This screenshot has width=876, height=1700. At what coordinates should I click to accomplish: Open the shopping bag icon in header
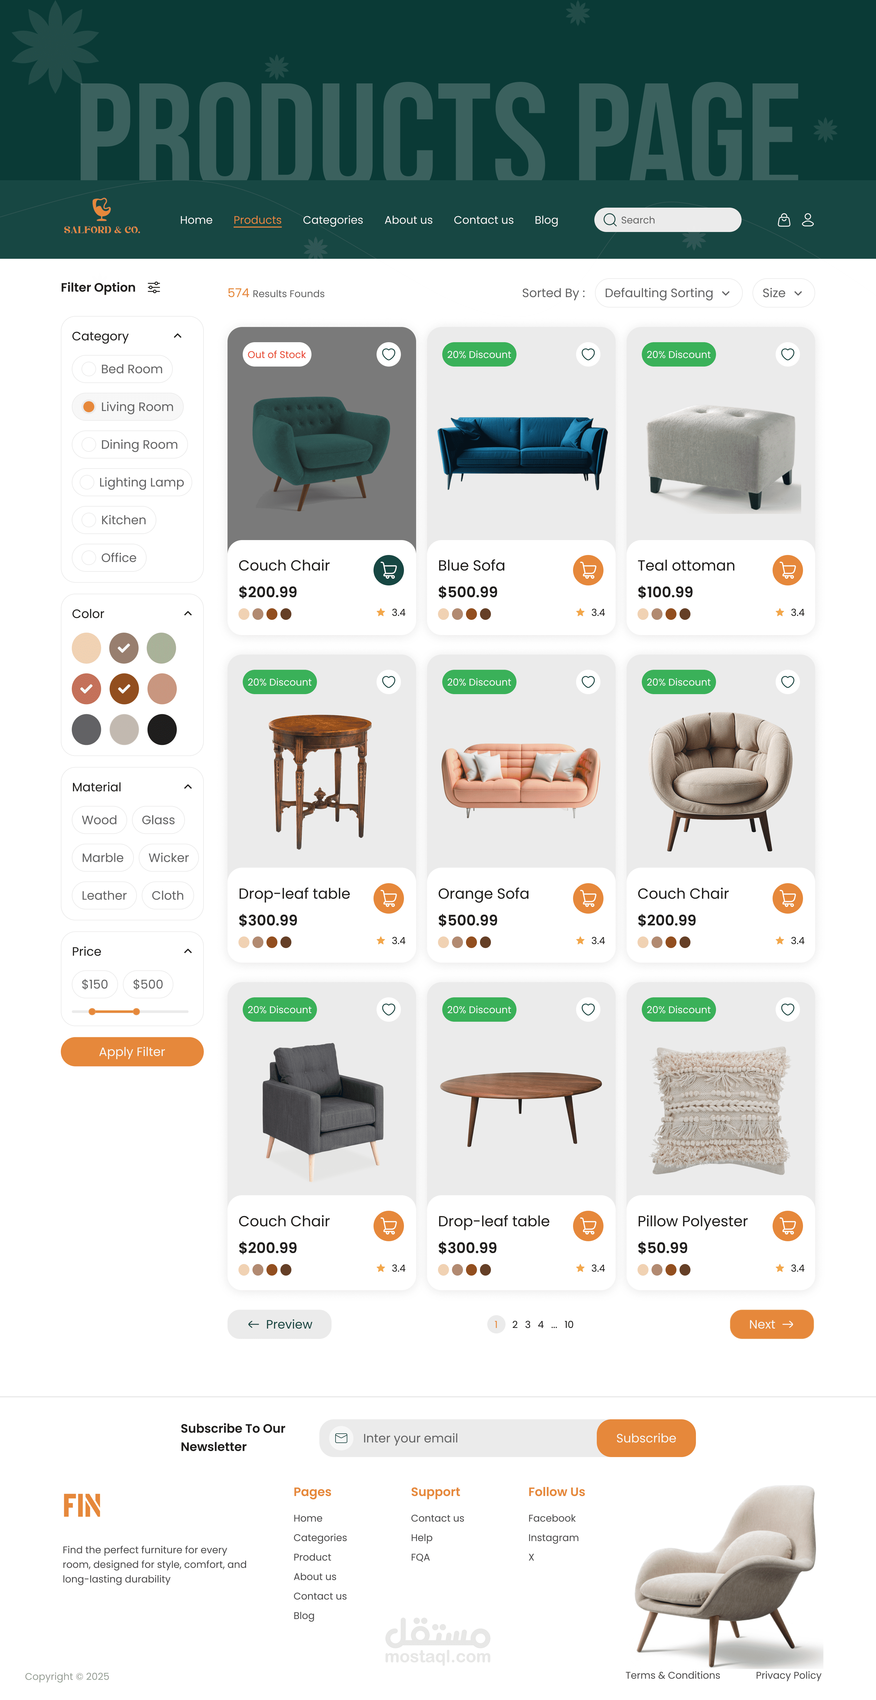coord(784,220)
